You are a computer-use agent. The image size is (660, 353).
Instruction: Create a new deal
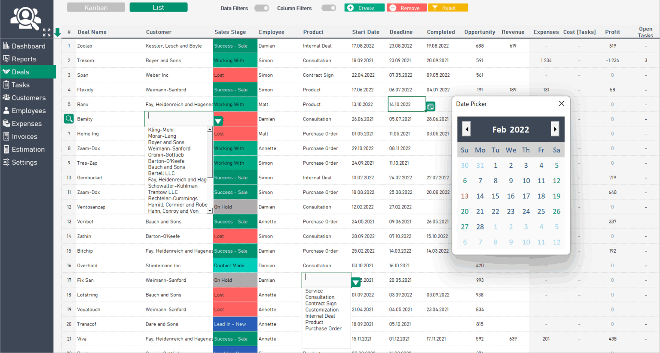[364, 7]
